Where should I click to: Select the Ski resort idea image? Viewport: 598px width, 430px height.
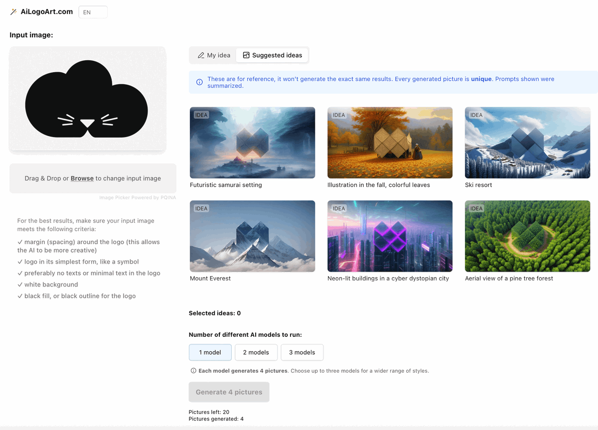tap(527, 143)
